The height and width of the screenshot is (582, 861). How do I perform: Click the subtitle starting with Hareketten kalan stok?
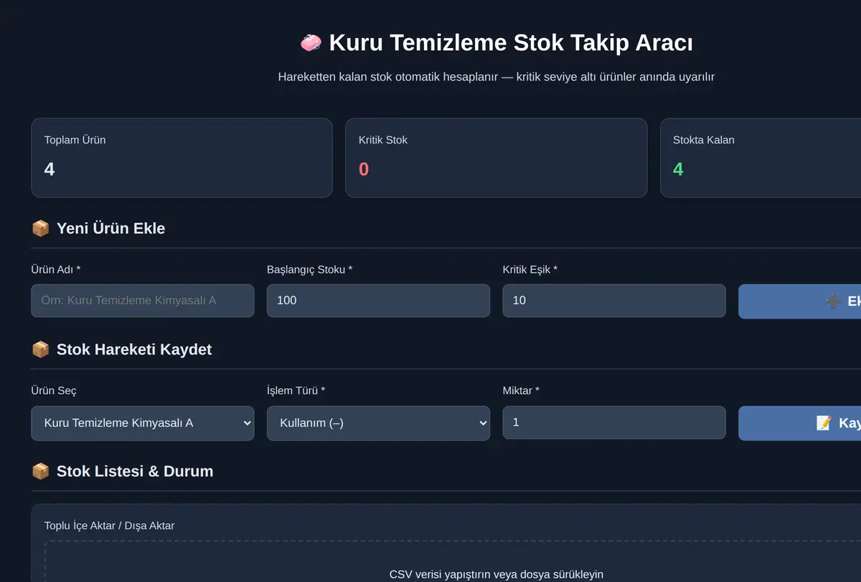497,77
